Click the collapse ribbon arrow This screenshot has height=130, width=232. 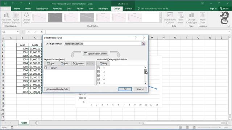[229, 26]
